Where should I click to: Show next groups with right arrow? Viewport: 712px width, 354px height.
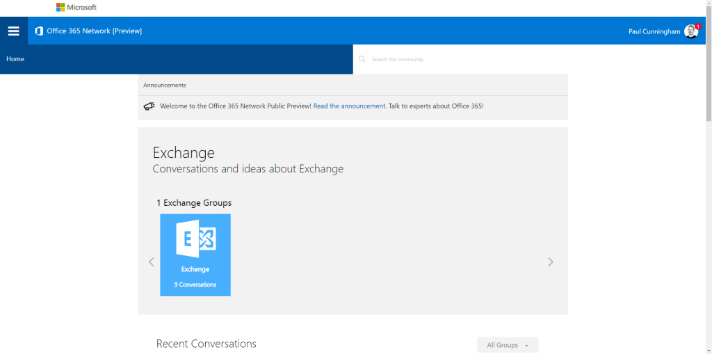tap(551, 262)
